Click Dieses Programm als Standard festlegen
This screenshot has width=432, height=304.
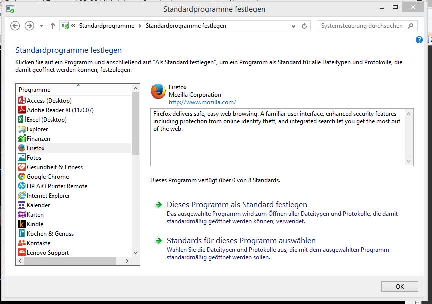tap(237, 205)
